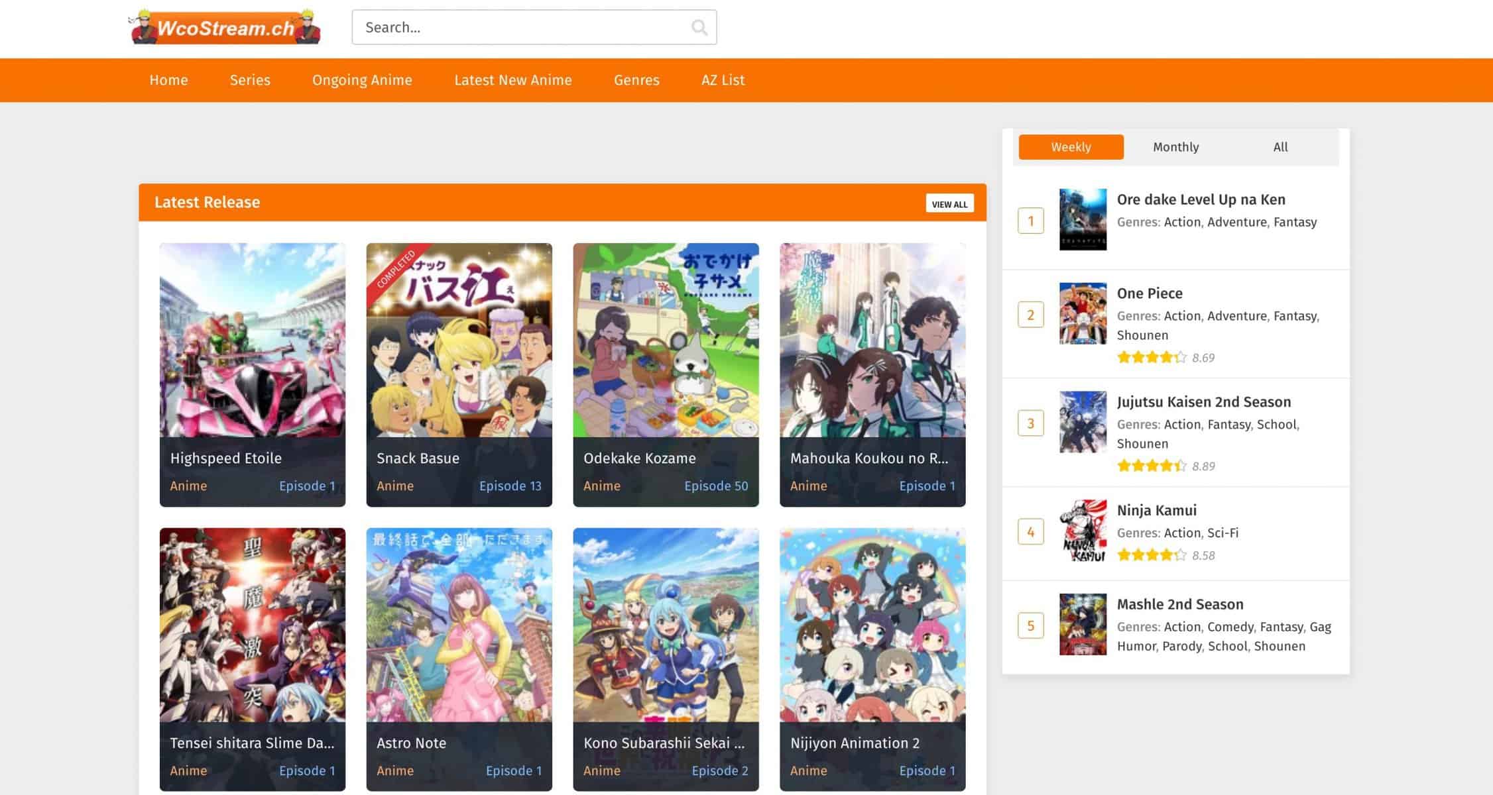This screenshot has height=795, width=1493.
Task: Click Snack Basue Episode 13 label
Action: (510, 486)
